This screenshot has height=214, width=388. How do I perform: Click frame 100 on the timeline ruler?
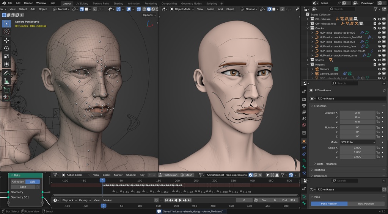click(140, 206)
